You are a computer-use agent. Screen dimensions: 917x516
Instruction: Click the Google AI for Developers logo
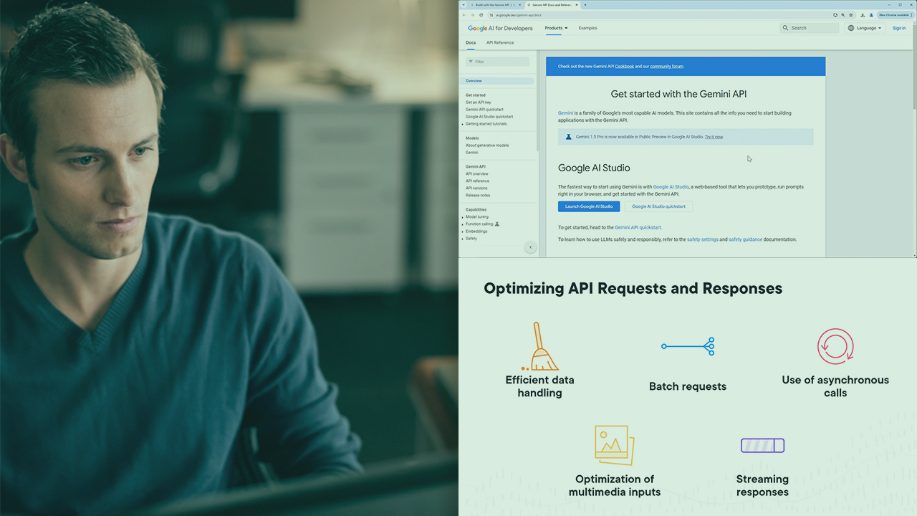[500, 28]
